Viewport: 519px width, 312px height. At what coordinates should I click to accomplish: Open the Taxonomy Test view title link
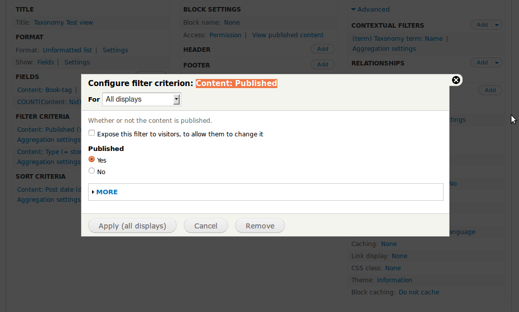[x=63, y=23]
